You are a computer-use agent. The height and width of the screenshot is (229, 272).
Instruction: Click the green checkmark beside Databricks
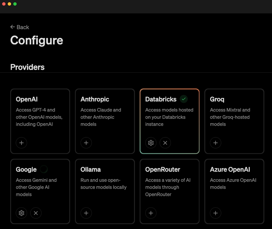tap(184, 99)
